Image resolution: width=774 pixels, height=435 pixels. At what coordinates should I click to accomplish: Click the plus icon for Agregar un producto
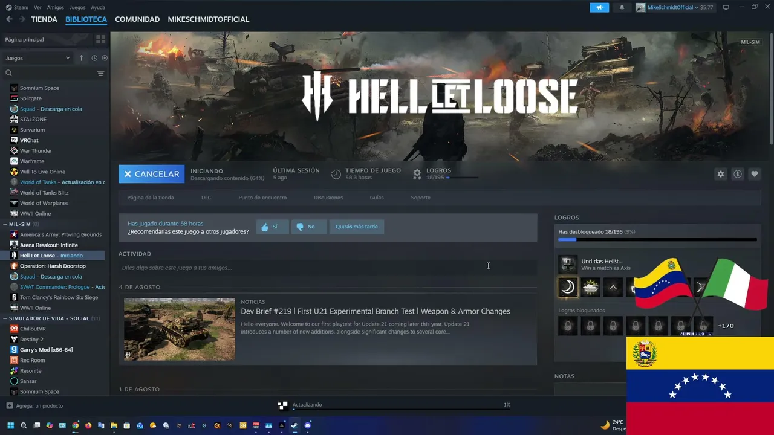tap(9, 405)
